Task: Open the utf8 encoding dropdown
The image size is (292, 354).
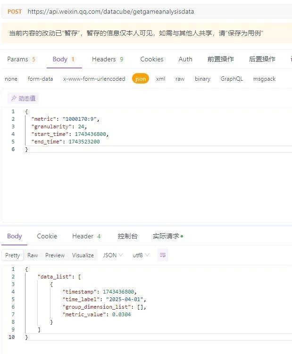Action: click(141, 255)
